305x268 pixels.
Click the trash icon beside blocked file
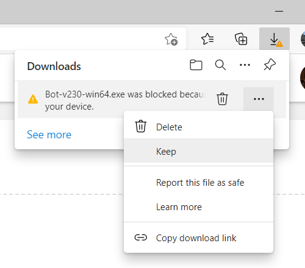pyautogui.click(x=222, y=99)
